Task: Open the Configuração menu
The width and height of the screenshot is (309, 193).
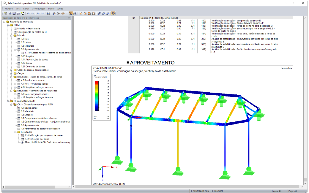Action: (x=39, y=9)
